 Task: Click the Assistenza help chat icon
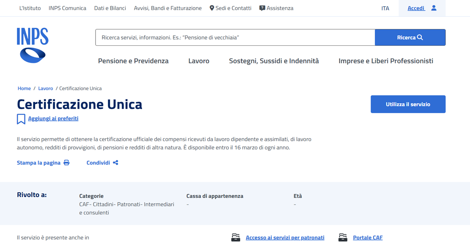point(262,8)
